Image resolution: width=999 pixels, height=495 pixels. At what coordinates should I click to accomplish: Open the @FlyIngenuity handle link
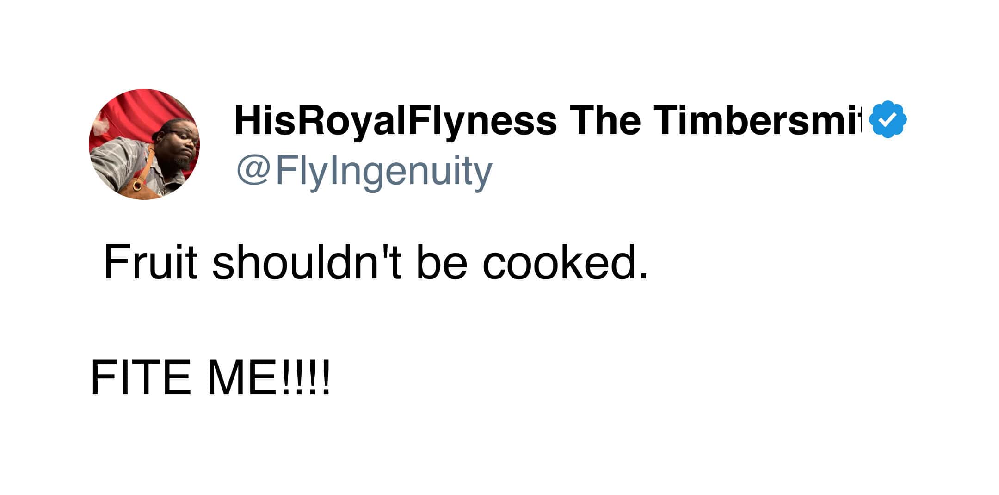364,171
